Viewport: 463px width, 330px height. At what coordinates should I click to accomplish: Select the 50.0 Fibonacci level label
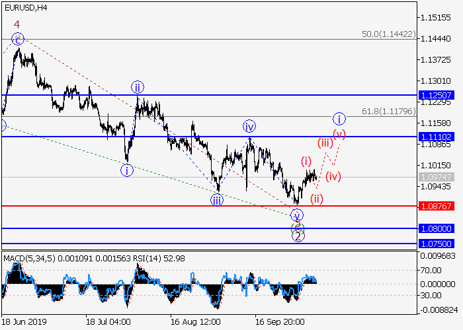(x=389, y=34)
